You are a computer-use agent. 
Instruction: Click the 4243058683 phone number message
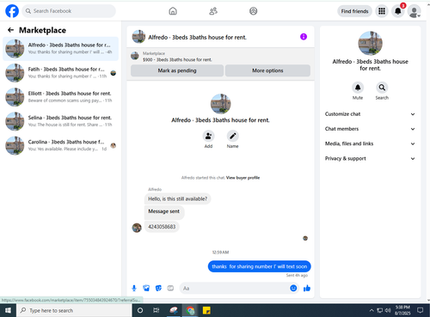tap(162, 227)
